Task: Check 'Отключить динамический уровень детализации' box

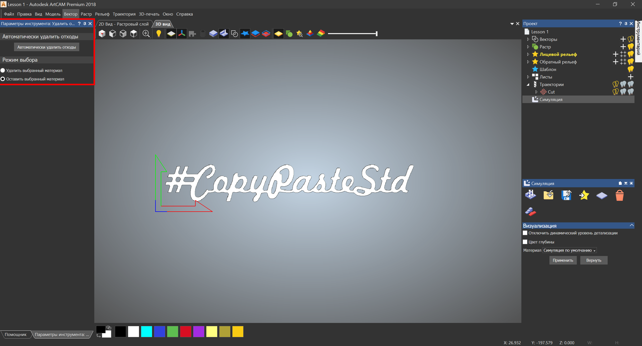Action: coord(525,233)
